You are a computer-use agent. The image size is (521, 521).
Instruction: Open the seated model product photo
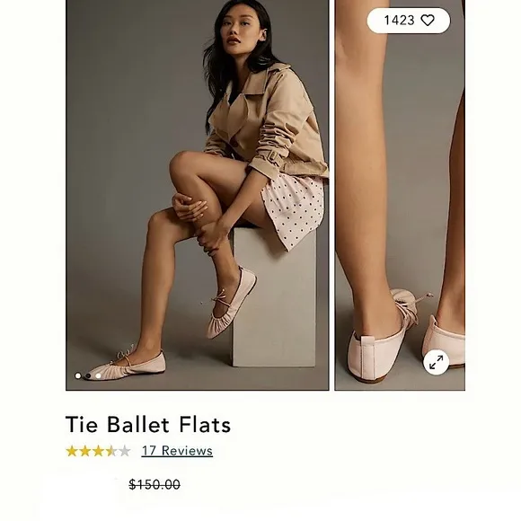click(198, 195)
